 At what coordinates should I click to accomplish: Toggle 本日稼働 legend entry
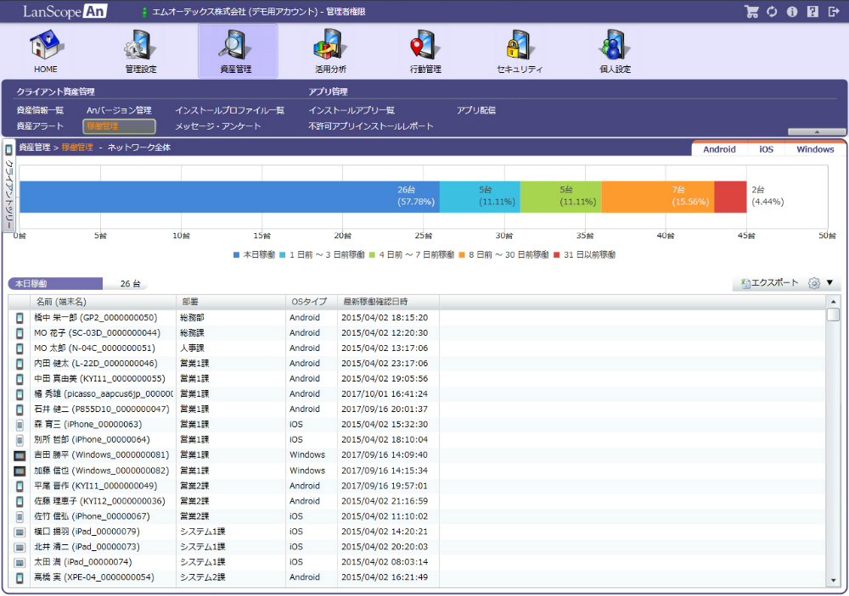[x=254, y=254]
